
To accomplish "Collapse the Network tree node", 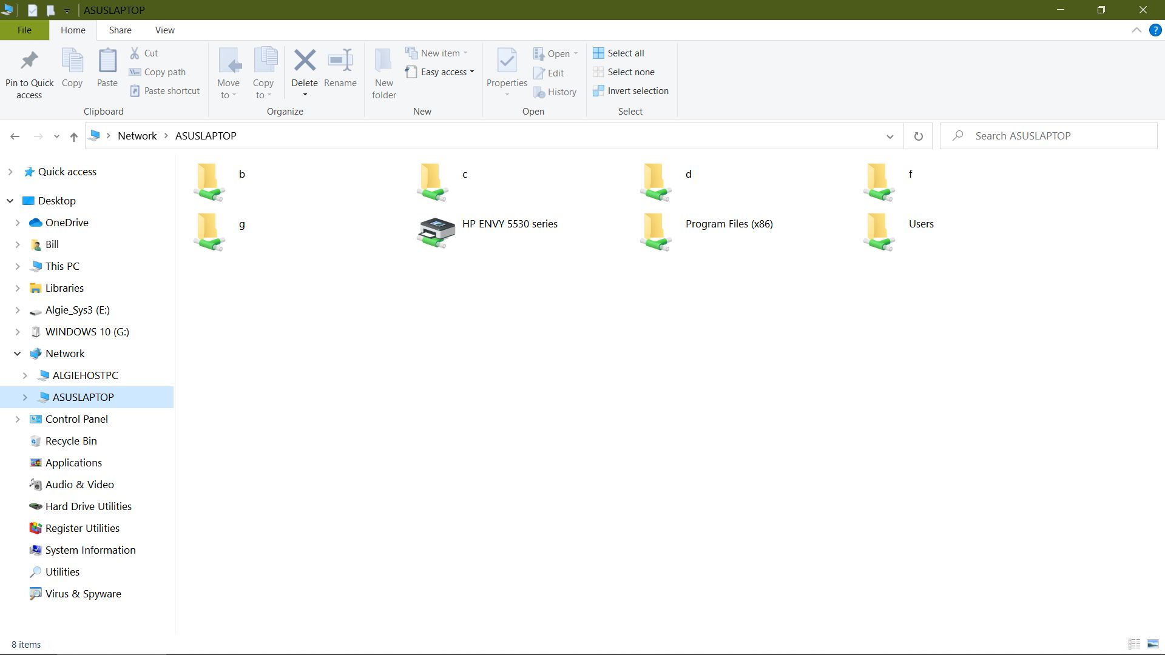I will tap(18, 354).
